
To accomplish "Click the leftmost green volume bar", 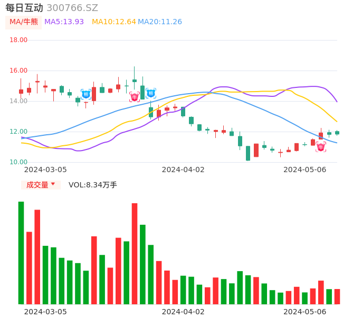I will [x=21, y=253].
